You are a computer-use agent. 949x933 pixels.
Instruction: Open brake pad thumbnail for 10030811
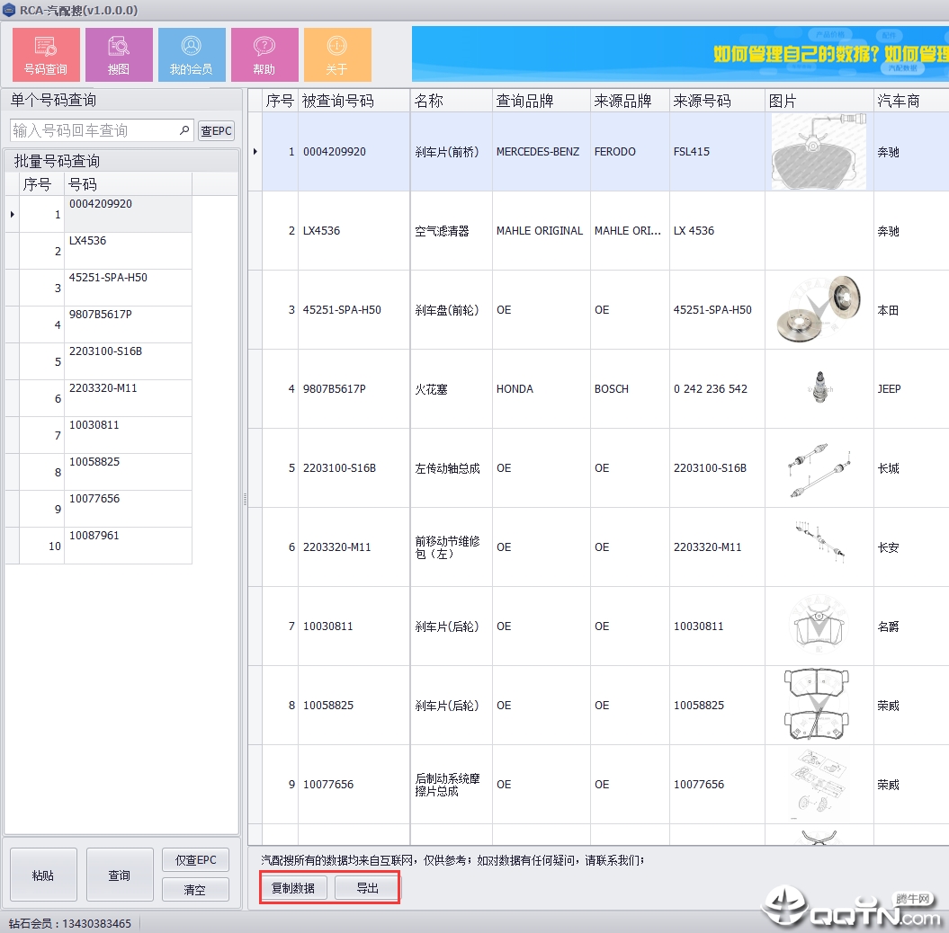[x=819, y=626]
